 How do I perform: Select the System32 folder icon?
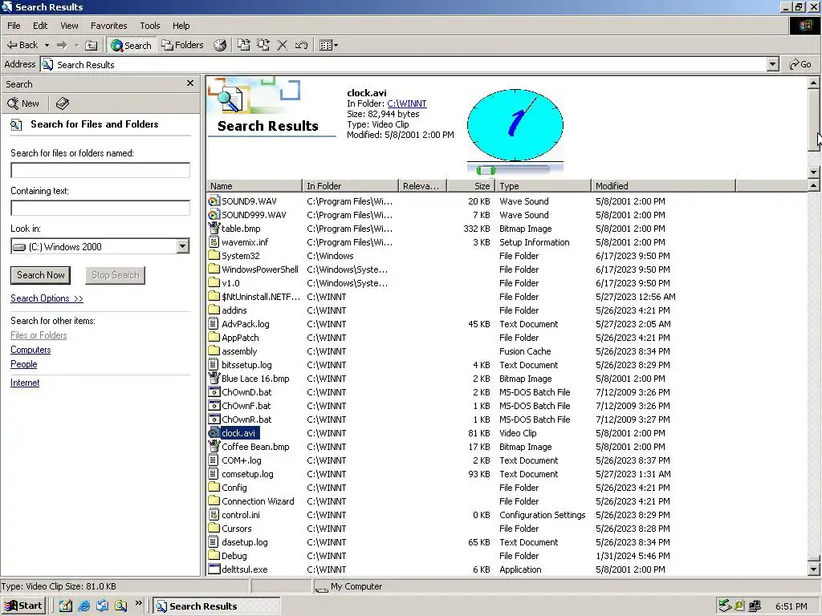pyautogui.click(x=214, y=256)
